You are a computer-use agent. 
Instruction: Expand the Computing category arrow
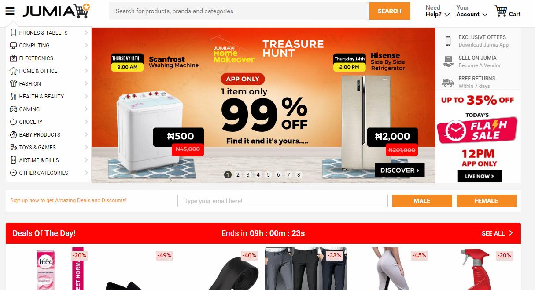[86, 45]
